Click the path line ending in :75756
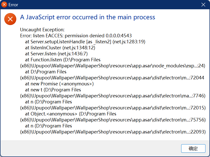Image resolution: width=210 pixels, height=157 pixels. tap(113, 120)
